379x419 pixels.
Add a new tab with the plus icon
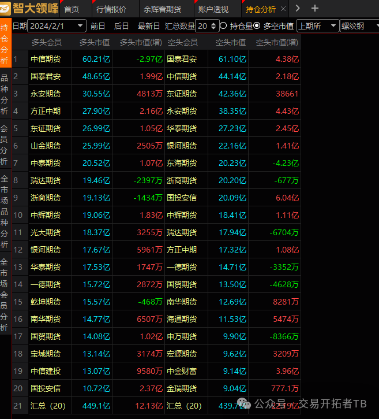[x=315, y=8]
